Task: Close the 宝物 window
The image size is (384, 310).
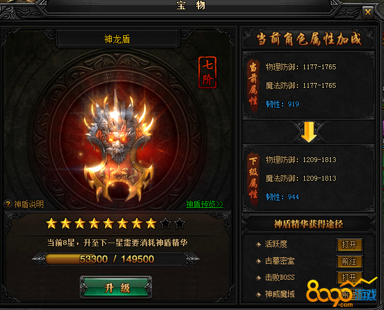Action: coord(367,12)
